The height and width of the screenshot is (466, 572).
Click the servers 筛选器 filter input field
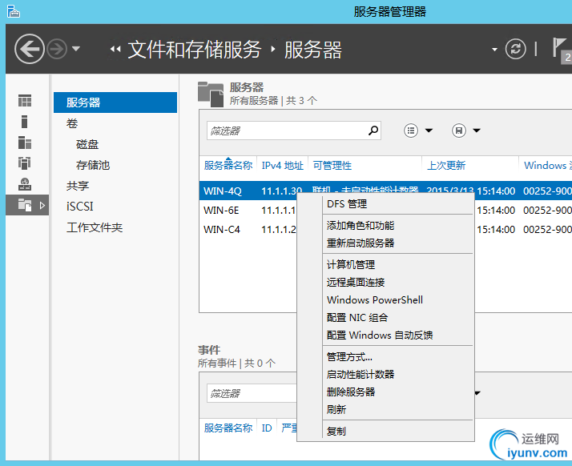(x=284, y=131)
